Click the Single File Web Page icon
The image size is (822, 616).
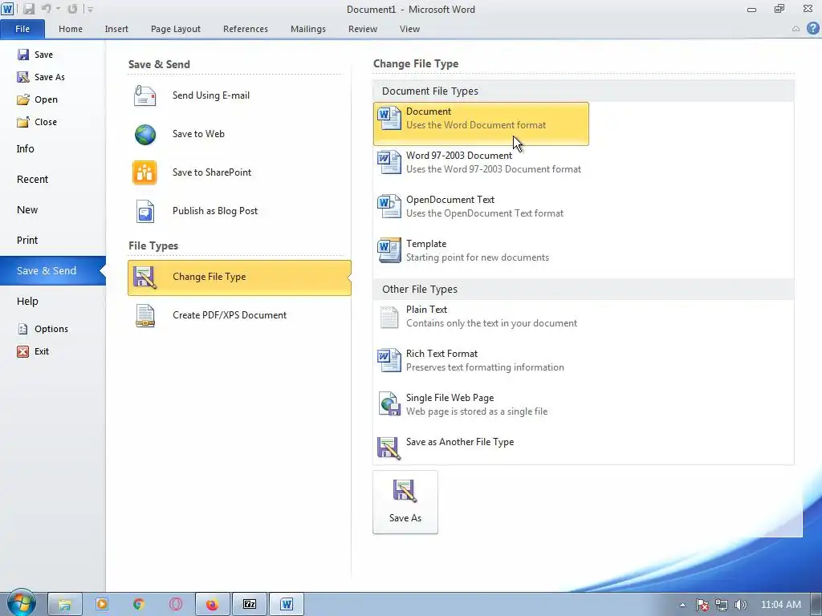(x=389, y=404)
